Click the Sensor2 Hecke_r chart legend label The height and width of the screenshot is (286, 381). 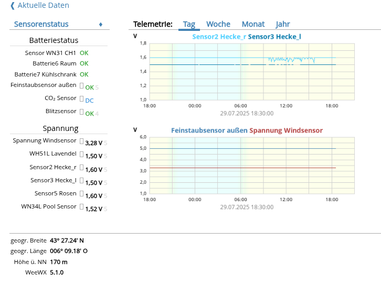pos(219,37)
